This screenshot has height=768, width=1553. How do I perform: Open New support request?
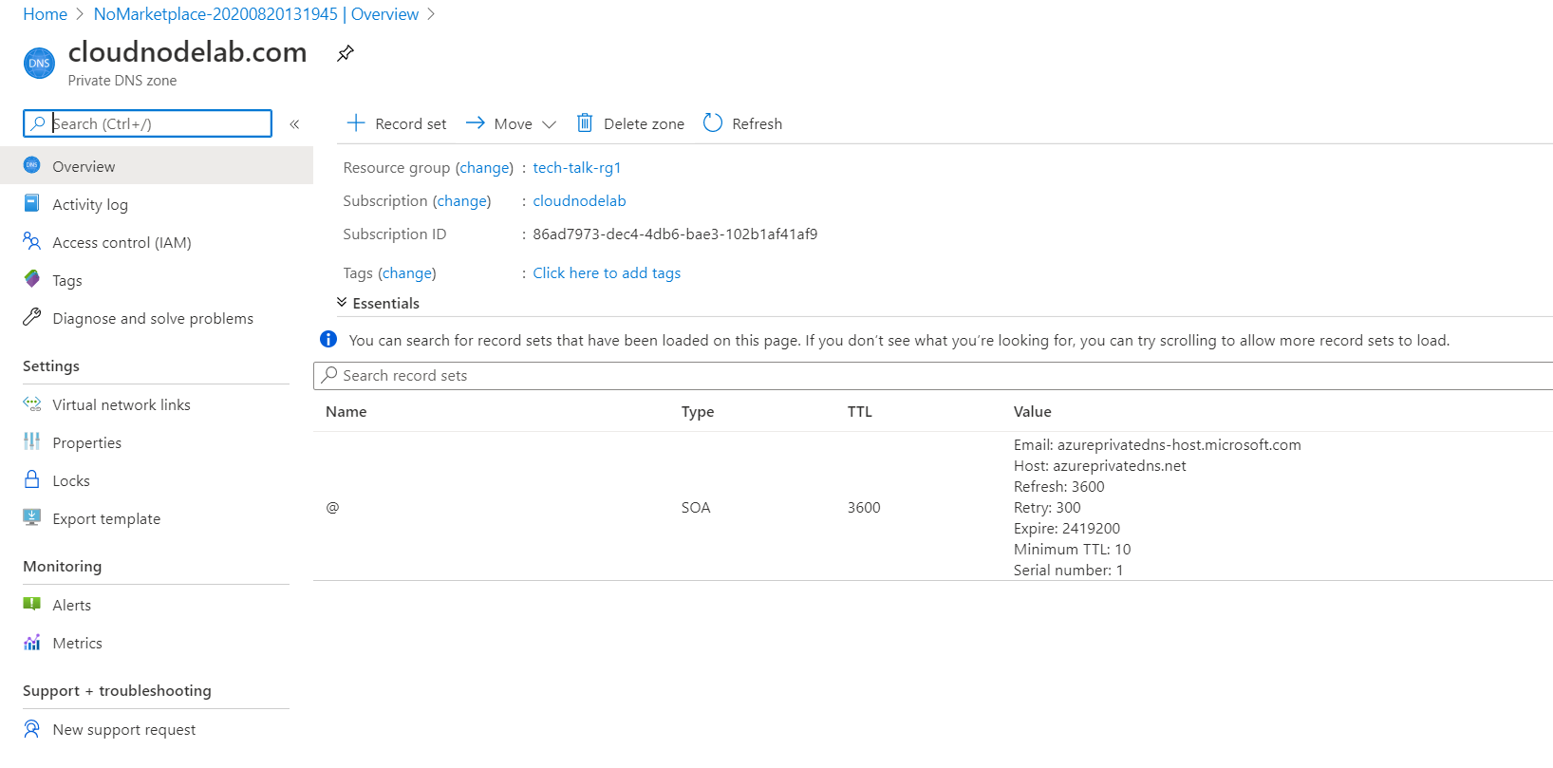[x=124, y=729]
